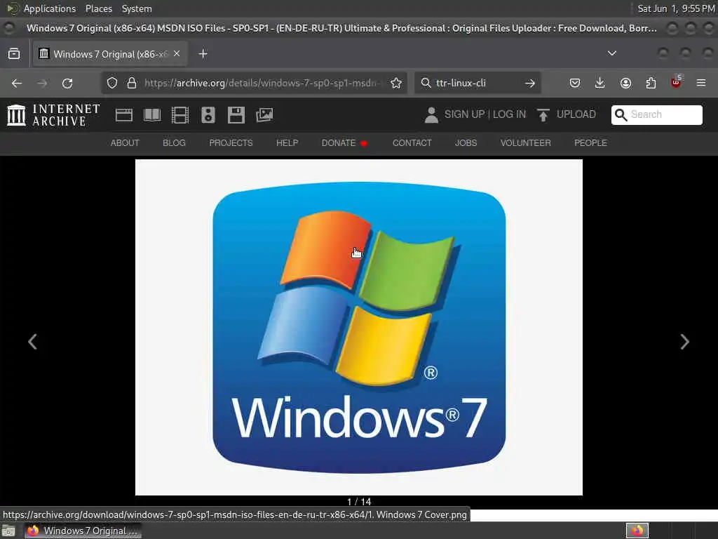
Task: Open the Audio speaker icon
Action: pos(208,114)
